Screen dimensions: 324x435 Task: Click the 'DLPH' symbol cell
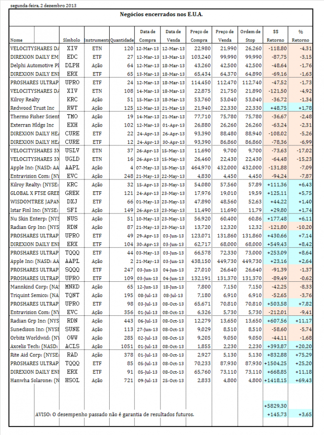click(72, 65)
